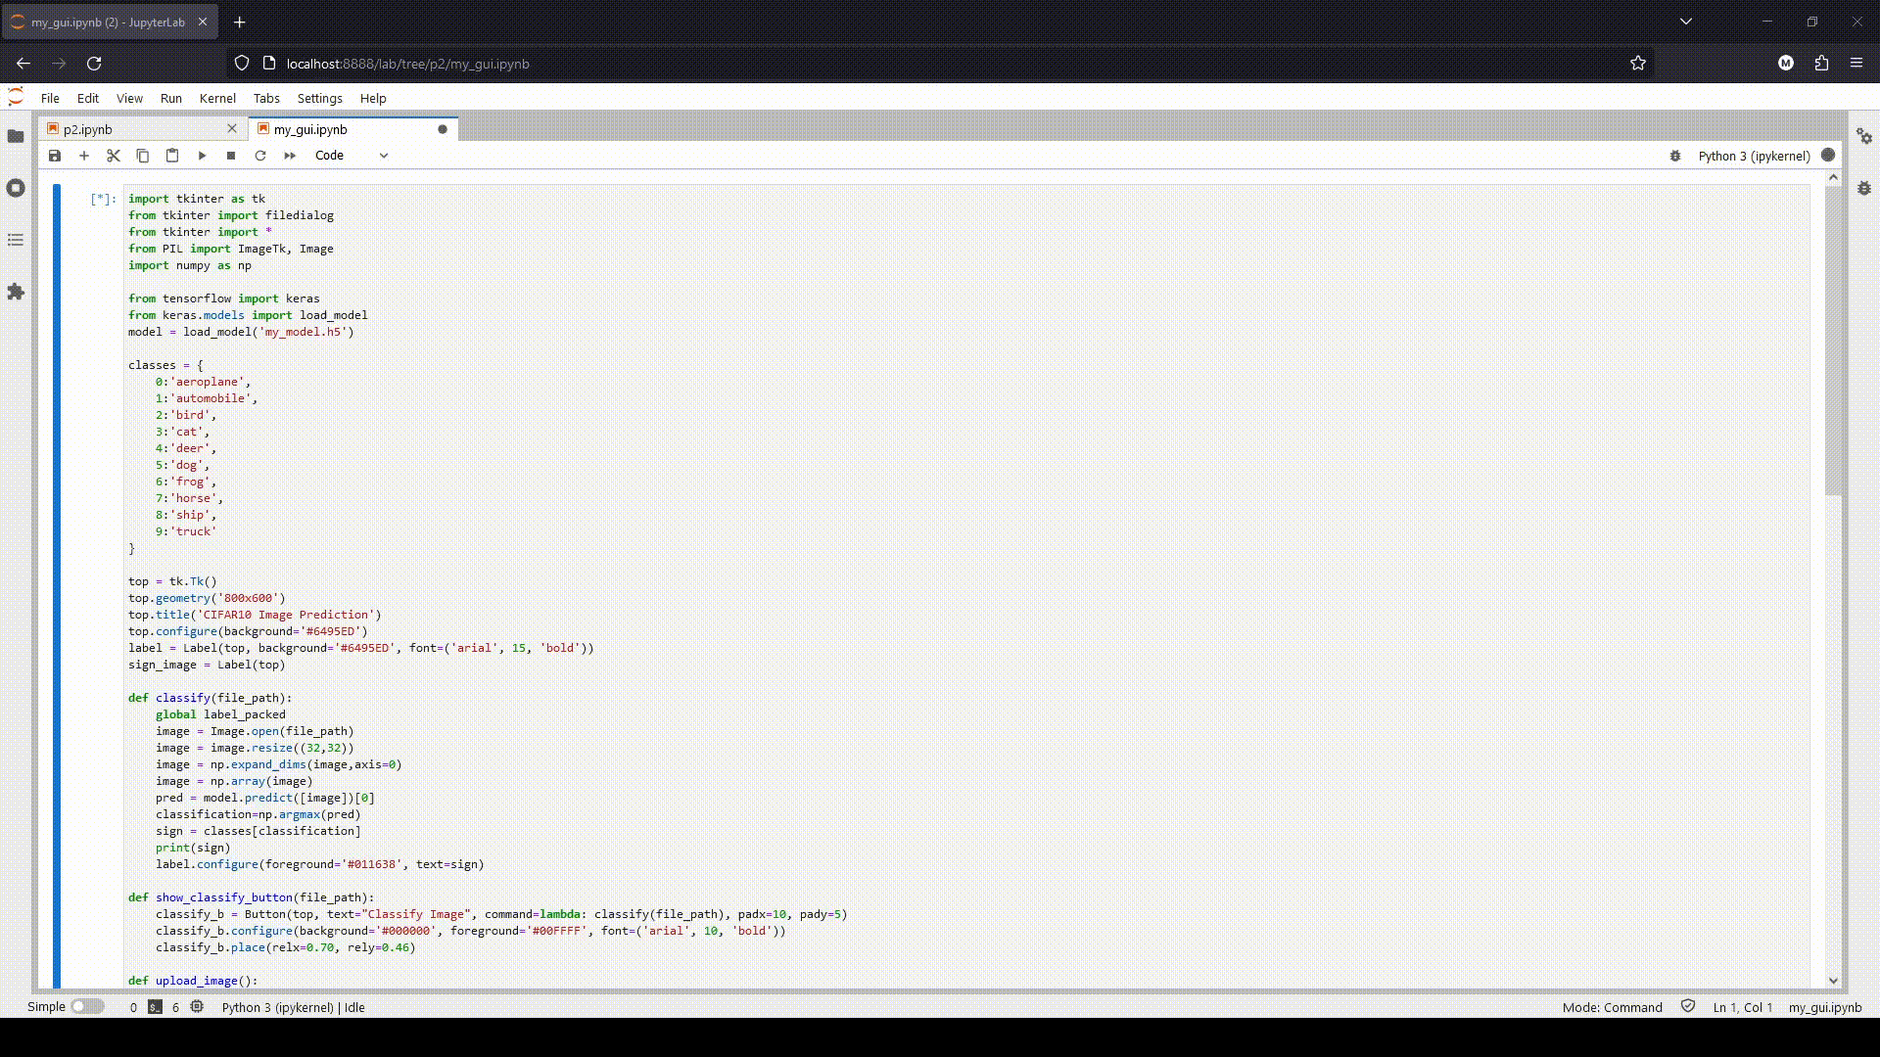Click the terminals count icon in status bar
This screenshot has height=1057, width=1880.
point(155,1006)
